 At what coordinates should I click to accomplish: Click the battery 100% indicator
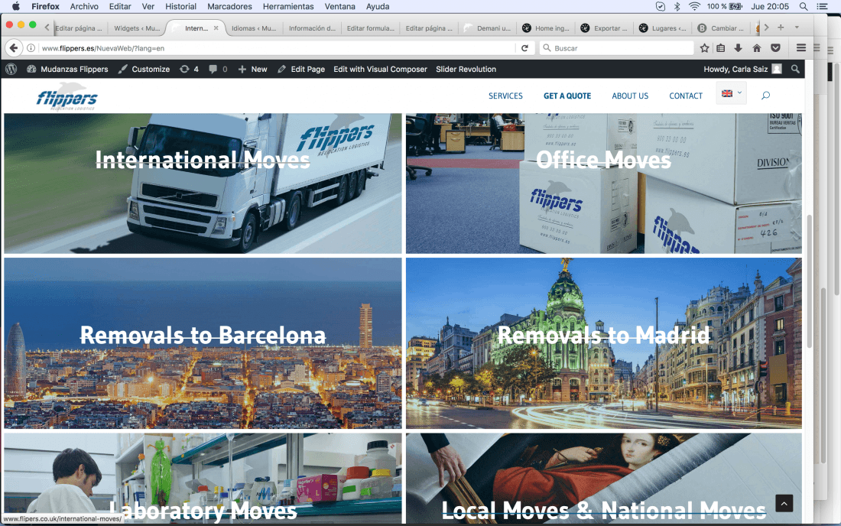tap(724, 6)
